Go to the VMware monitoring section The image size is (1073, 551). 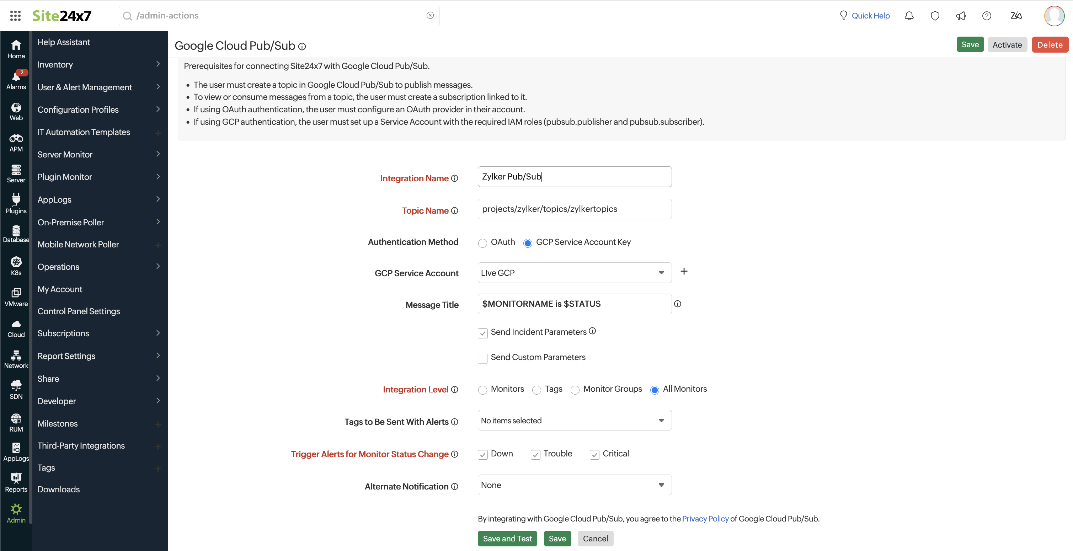point(16,296)
